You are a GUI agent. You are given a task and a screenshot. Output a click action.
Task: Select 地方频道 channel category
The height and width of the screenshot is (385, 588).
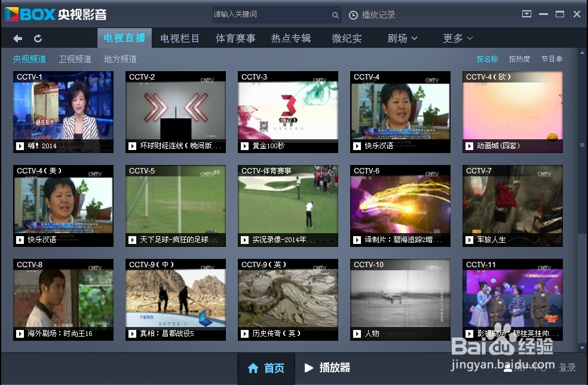click(x=120, y=59)
